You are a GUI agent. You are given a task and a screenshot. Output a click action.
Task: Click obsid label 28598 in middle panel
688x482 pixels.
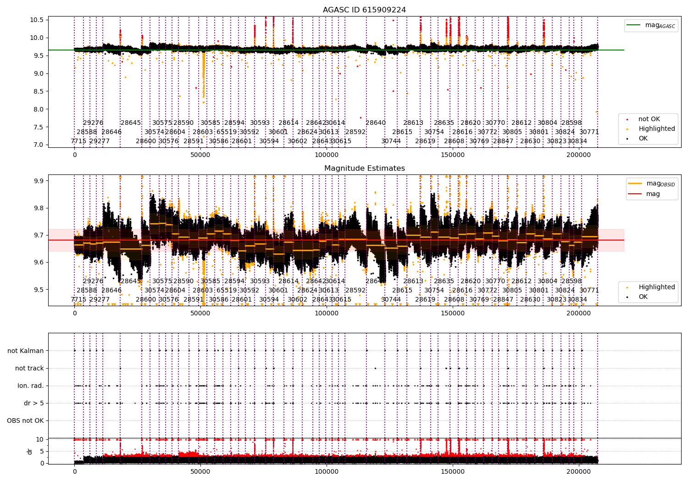click(571, 281)
